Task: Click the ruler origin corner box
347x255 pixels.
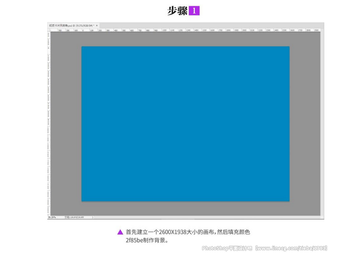Action: tap(49, 30)
